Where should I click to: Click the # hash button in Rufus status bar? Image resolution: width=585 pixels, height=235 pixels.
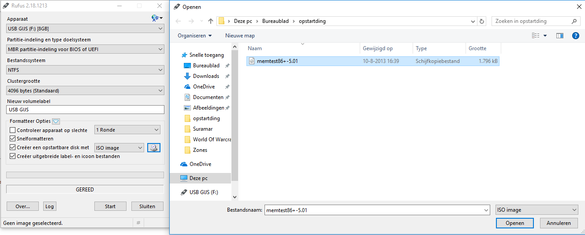pos(138,223)
